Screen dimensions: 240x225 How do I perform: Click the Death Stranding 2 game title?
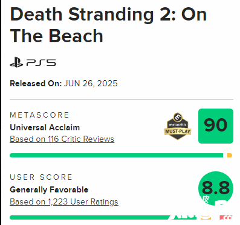coord(108,25)
